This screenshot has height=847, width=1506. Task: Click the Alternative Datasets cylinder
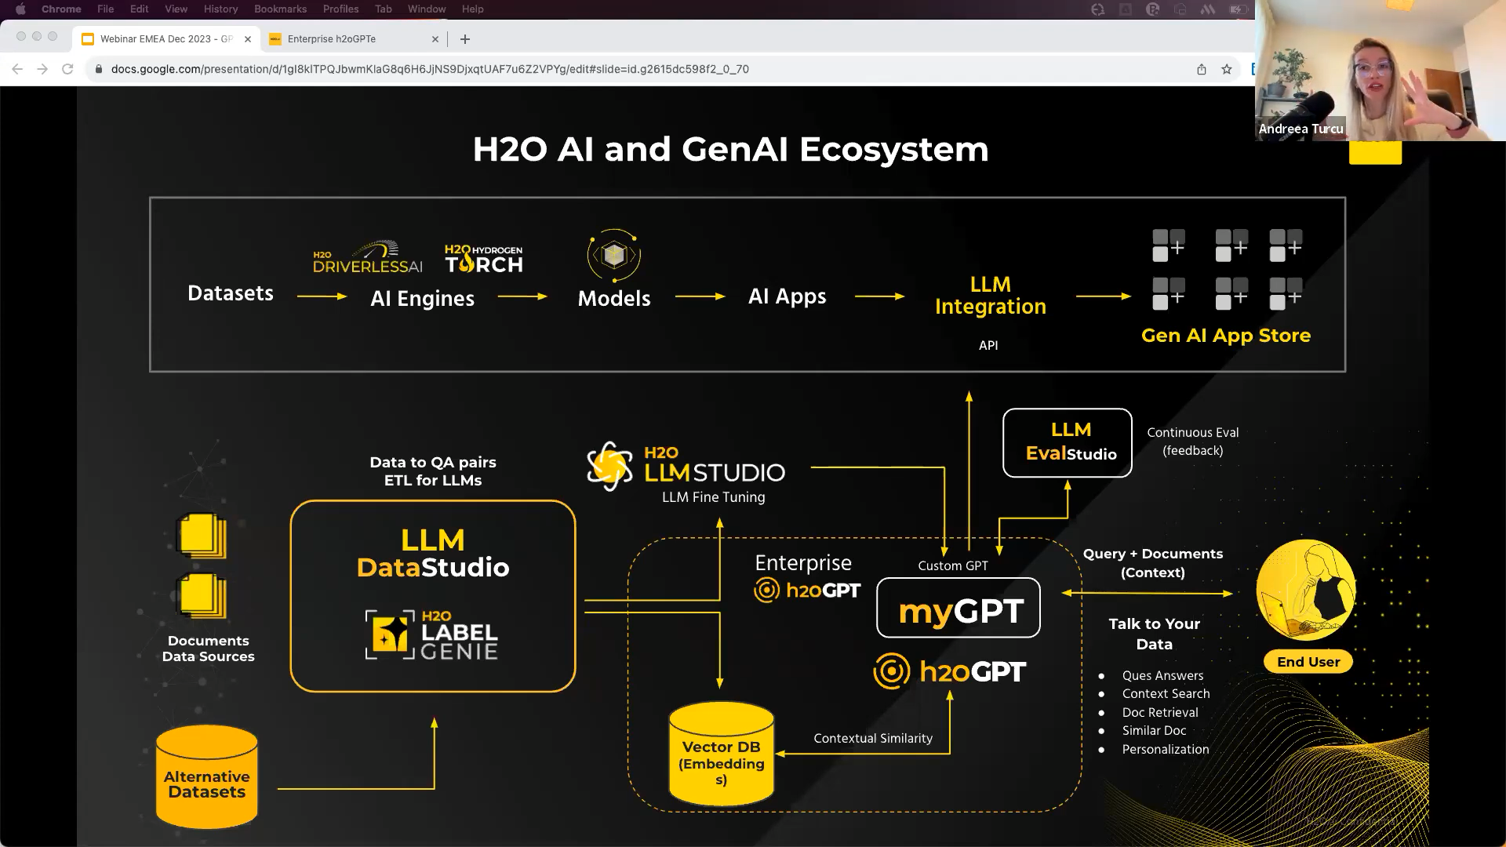pyautogui.click(x=207, y=776)
